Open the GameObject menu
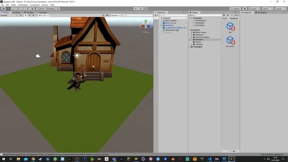This screenshot has height=162, width=288. (x=23, y=5)
